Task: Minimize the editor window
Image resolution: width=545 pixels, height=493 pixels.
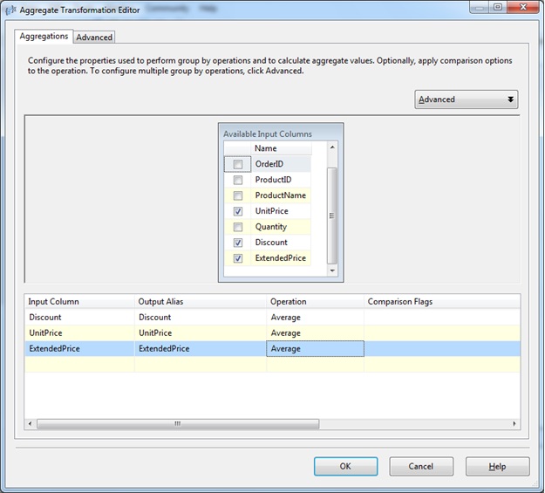Action: coord(480,7)
